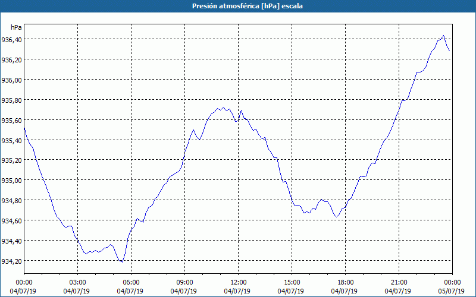Select the 06:00 time label

[x=131, y=283]
